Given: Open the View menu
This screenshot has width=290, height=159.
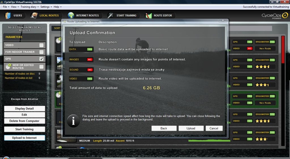Looking at the screenshot, I should 15,7.
